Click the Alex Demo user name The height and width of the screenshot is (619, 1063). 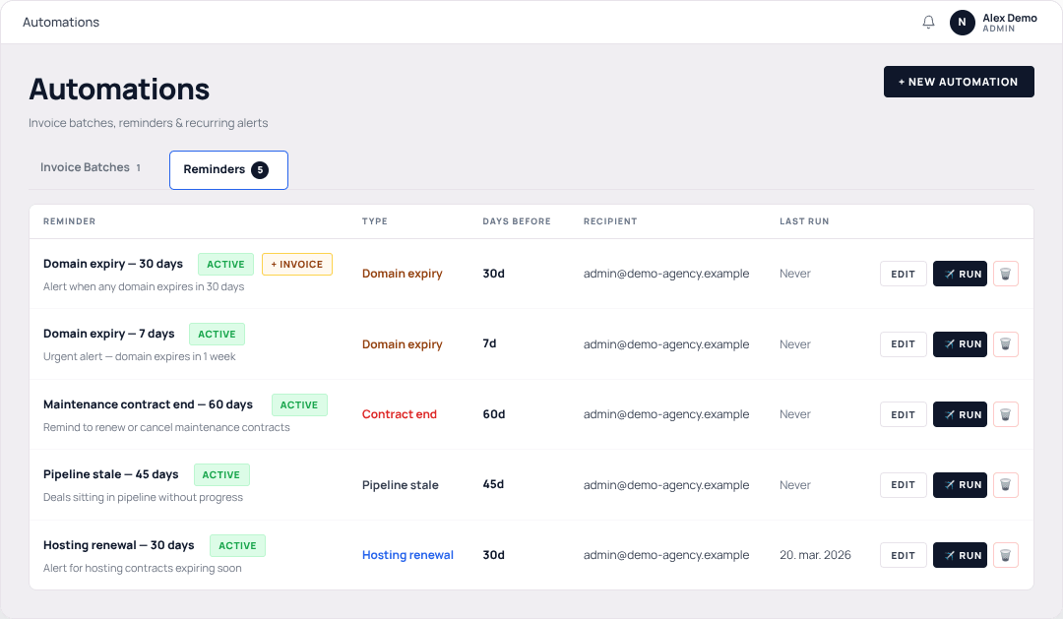pos(1010,19)
